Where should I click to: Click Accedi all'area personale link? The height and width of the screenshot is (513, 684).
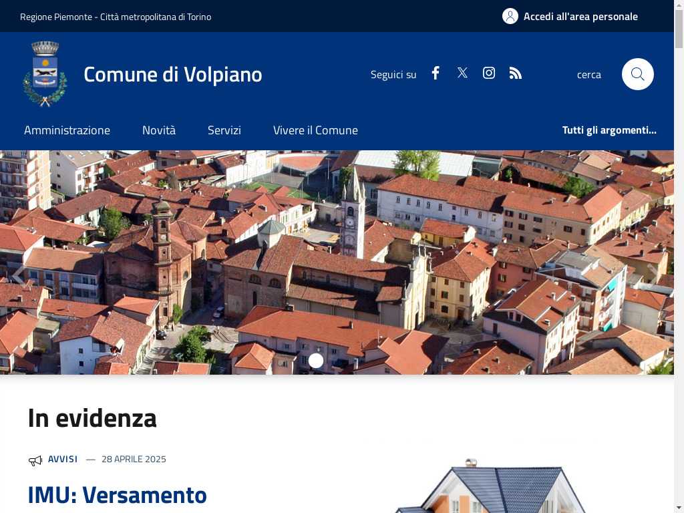(x=580, y=17)
